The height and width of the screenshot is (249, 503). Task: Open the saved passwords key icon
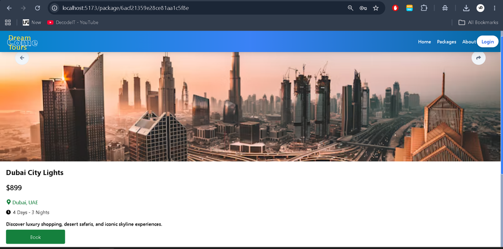tap(363, 8)
